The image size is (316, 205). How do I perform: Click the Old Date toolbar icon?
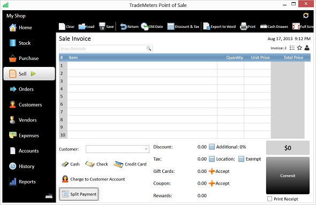click(x=145, y=26)
